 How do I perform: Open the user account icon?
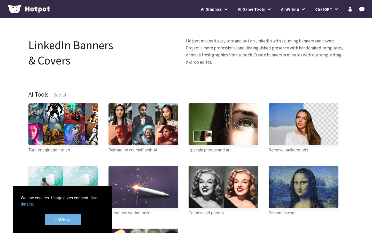[350, 9]
